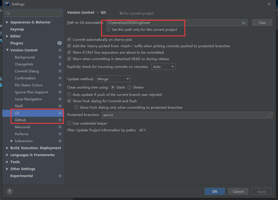Click project-level icon beside File Status Colors
278x200 pixels.
pyautogui.click(x=60, y=85)
